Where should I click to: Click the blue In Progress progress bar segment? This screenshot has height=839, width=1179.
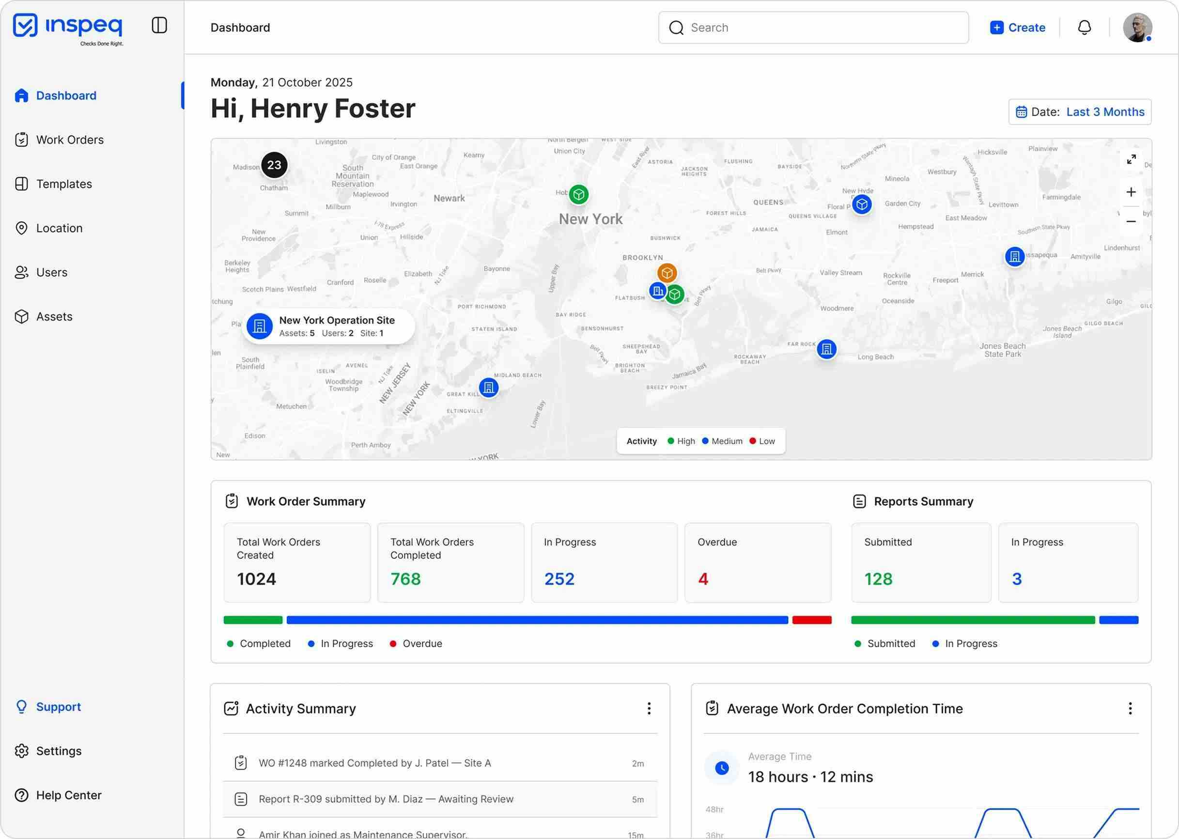537,620
